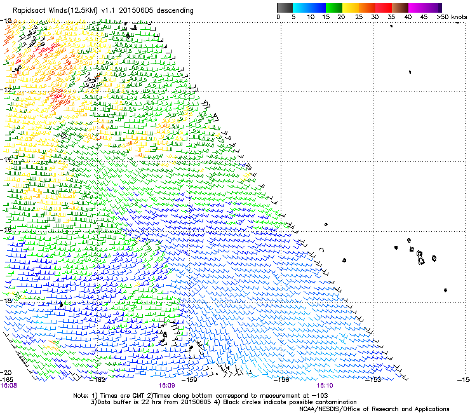The height and width of the screenshot is (413, 470).
Task: Click the -18 latitude axis label
Action: point(6,301)
